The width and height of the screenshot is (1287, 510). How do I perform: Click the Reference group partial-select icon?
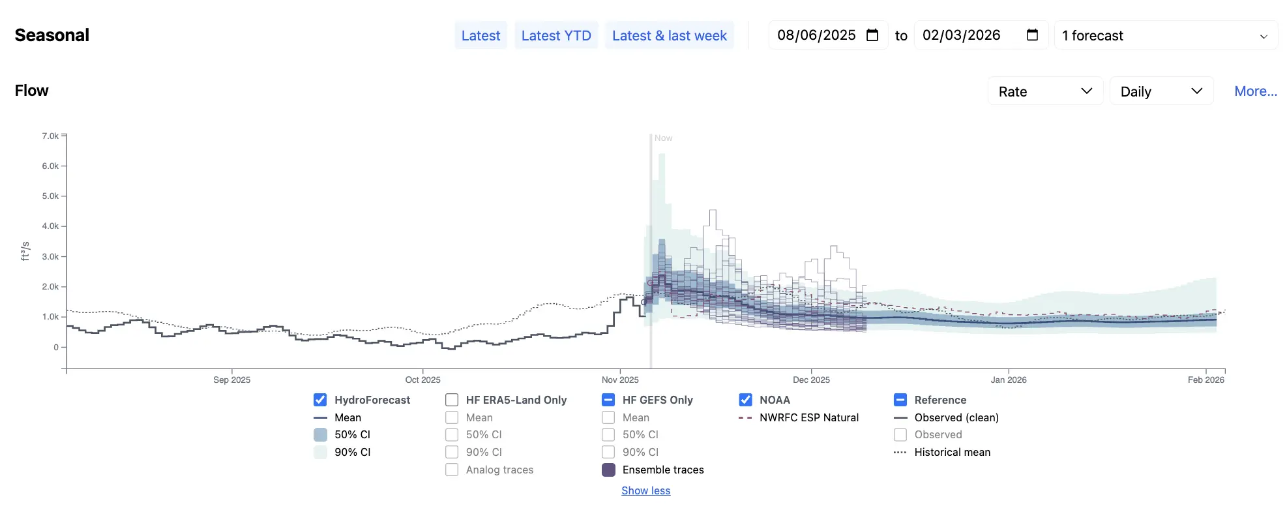[x=900, y=400]
